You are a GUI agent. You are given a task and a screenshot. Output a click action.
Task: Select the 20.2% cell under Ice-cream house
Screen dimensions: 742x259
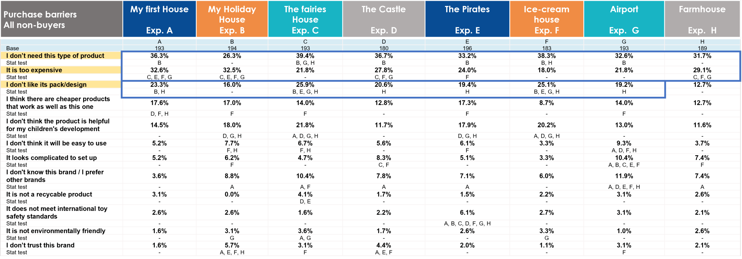click(x=547, y=125)
